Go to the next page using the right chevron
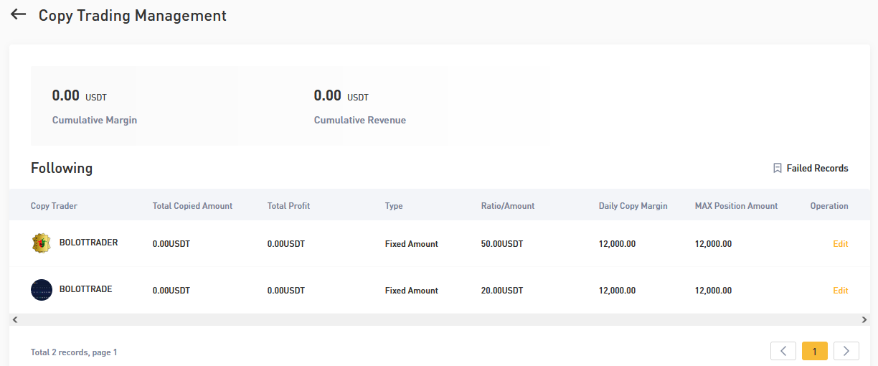 pyautogui.click(x=846, y=351)
